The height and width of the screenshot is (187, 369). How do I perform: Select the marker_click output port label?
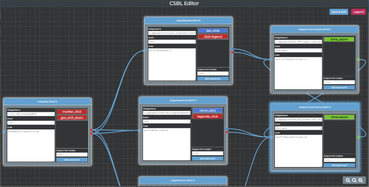coord(72,111)
